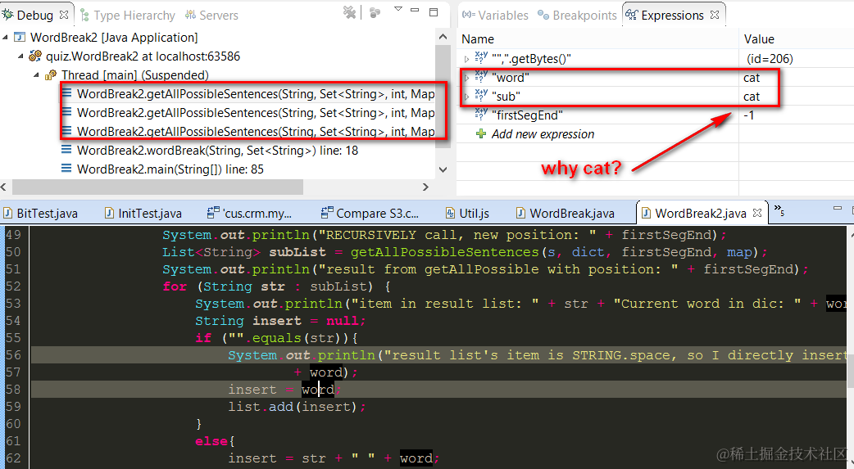The image size is (854, 469).
Task: Close the WordBreak2.java editor tab
Action: (x=757, y=213)
